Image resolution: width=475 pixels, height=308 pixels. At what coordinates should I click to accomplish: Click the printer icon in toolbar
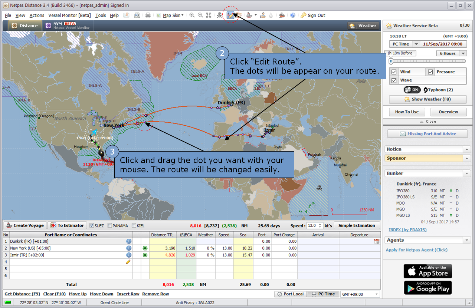pos(148,15)
